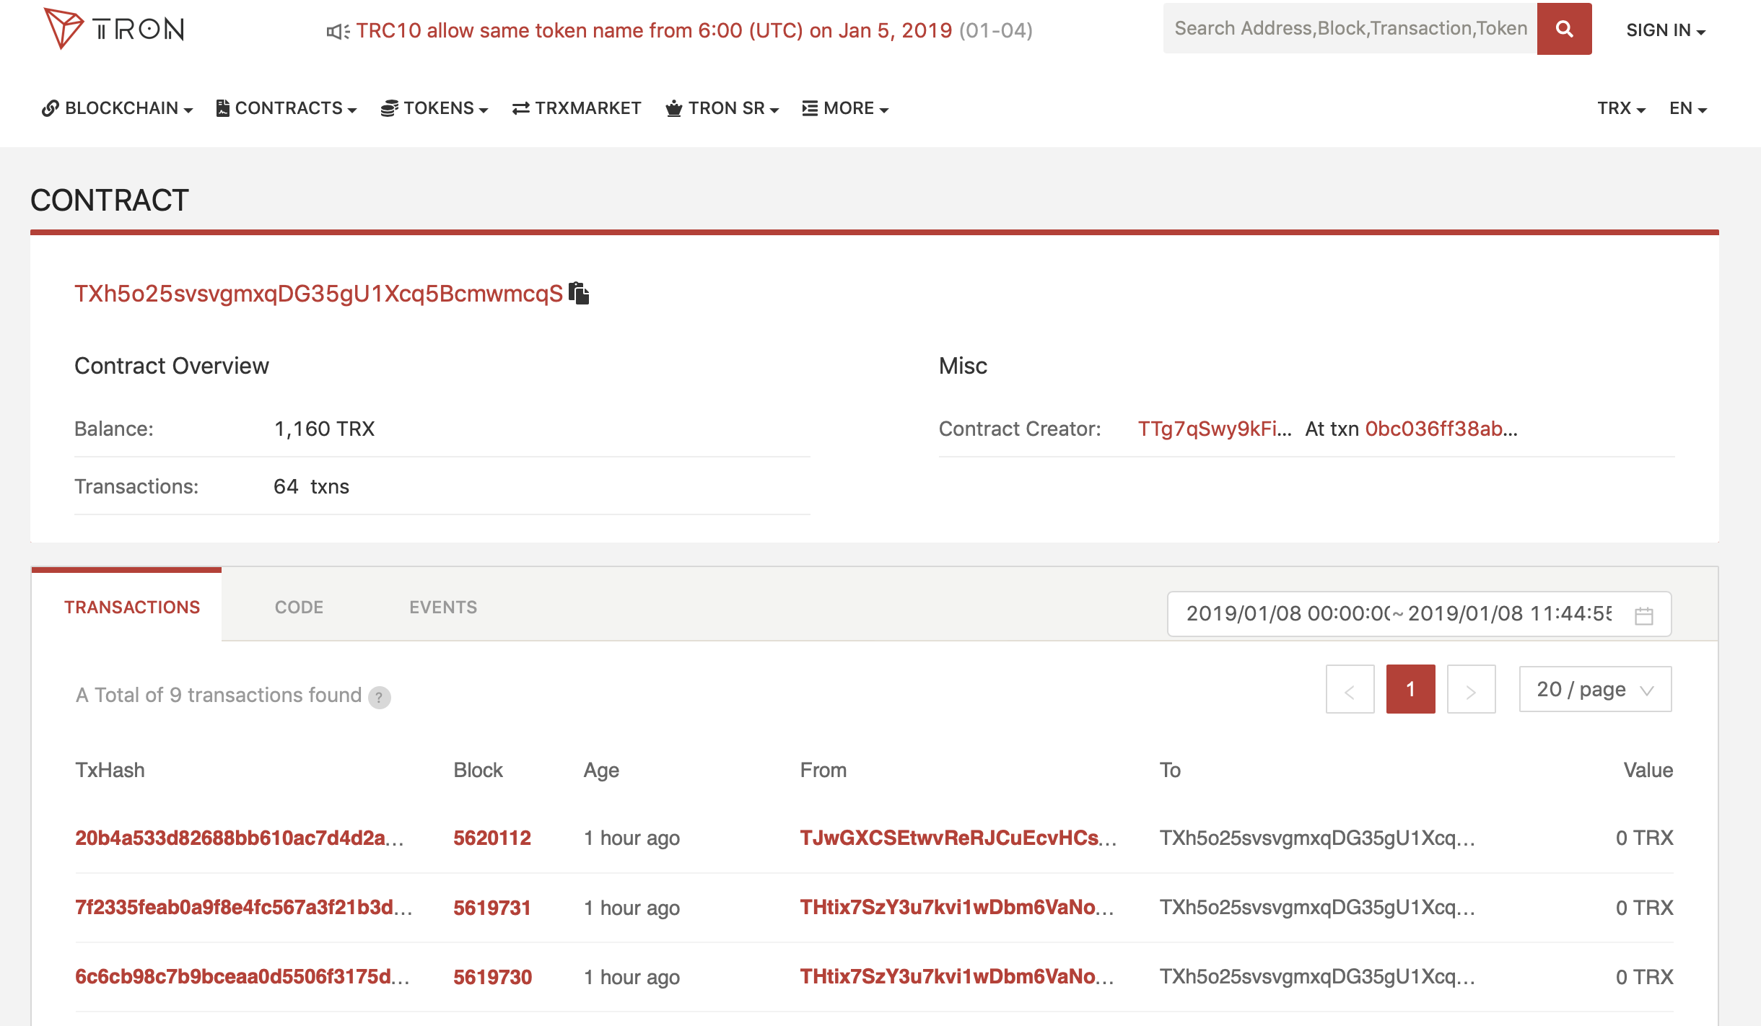Screen dimensions: 1761x1026
Task: Switch to the EVENTS tab
Action: [442, 608]
